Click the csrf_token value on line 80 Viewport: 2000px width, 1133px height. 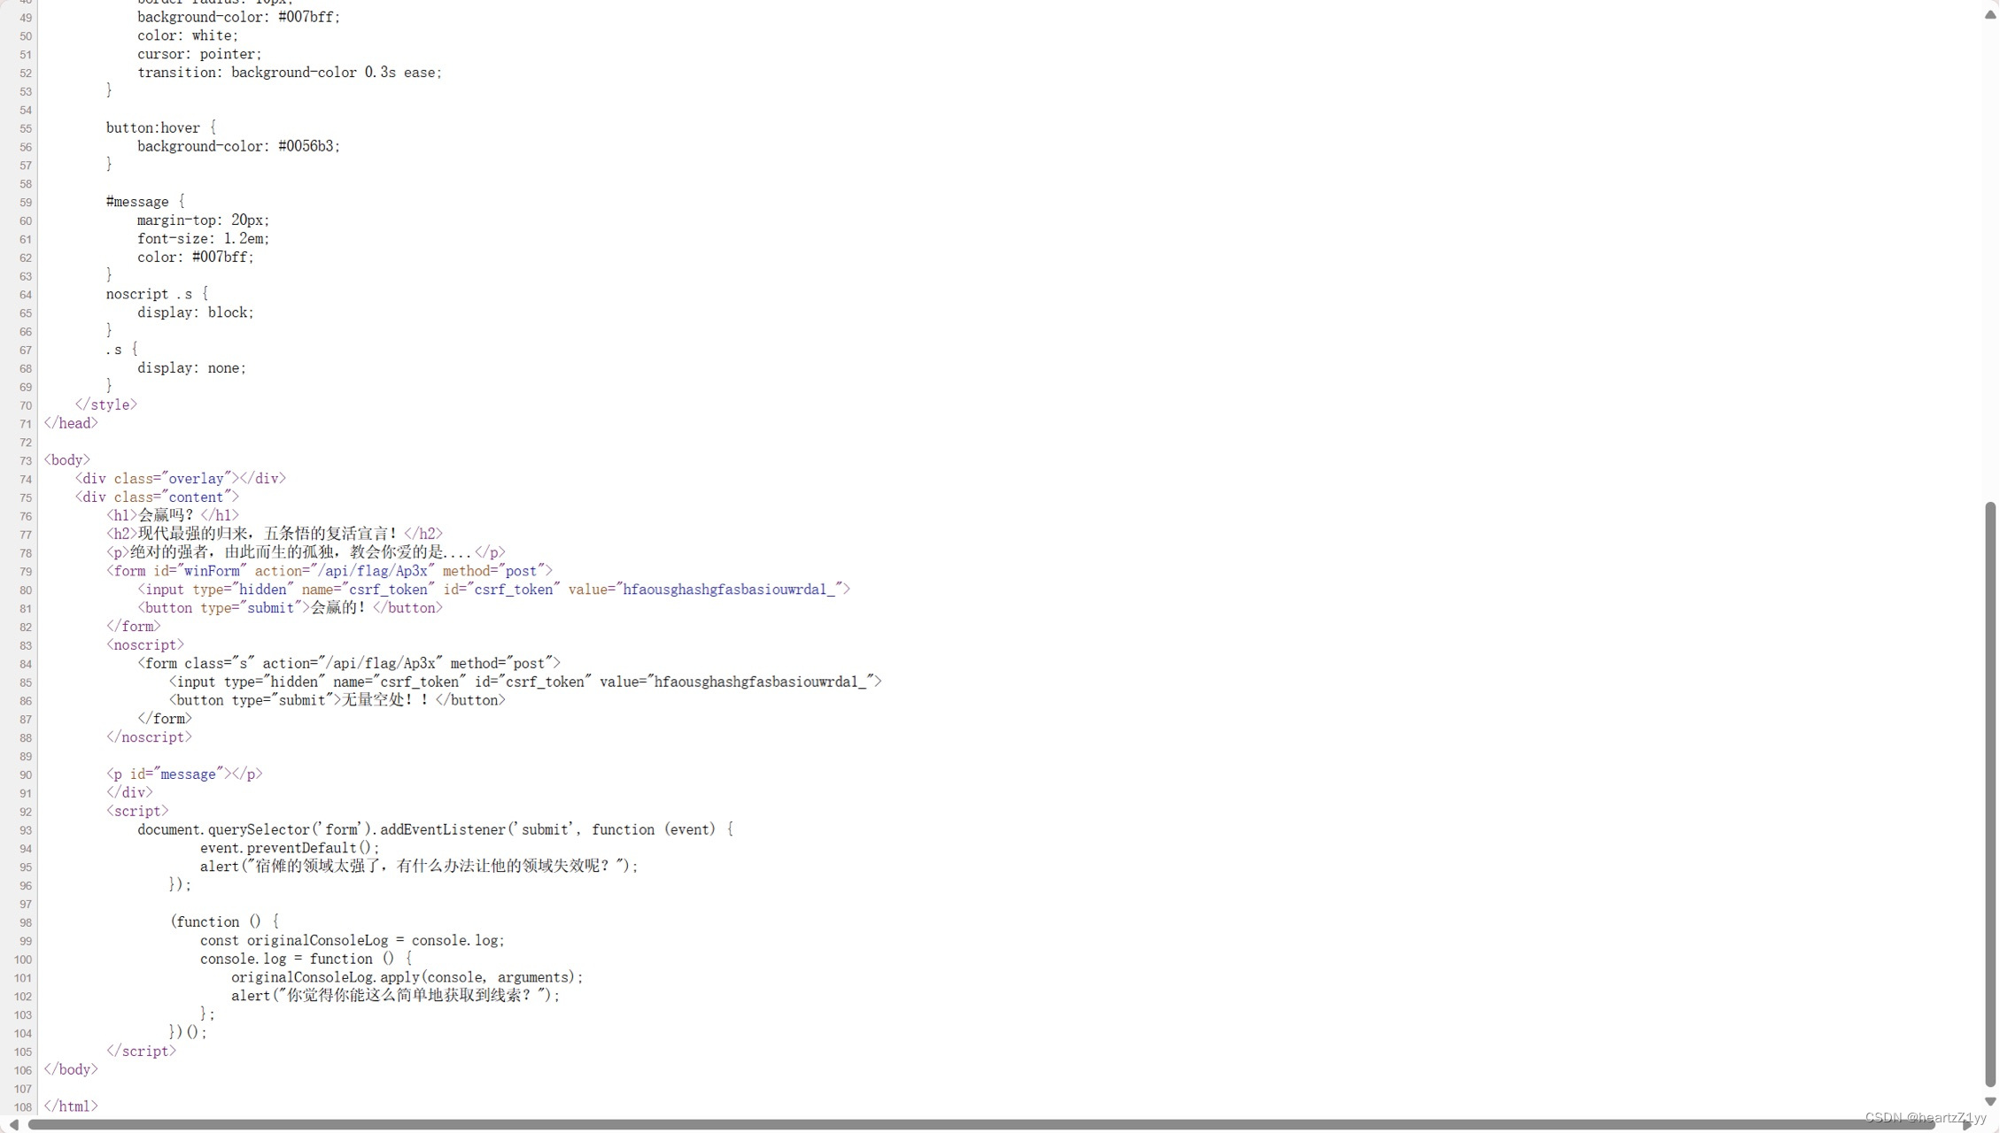click(728, 590)
